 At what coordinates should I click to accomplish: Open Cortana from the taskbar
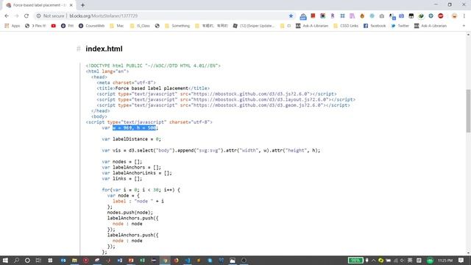27,260
